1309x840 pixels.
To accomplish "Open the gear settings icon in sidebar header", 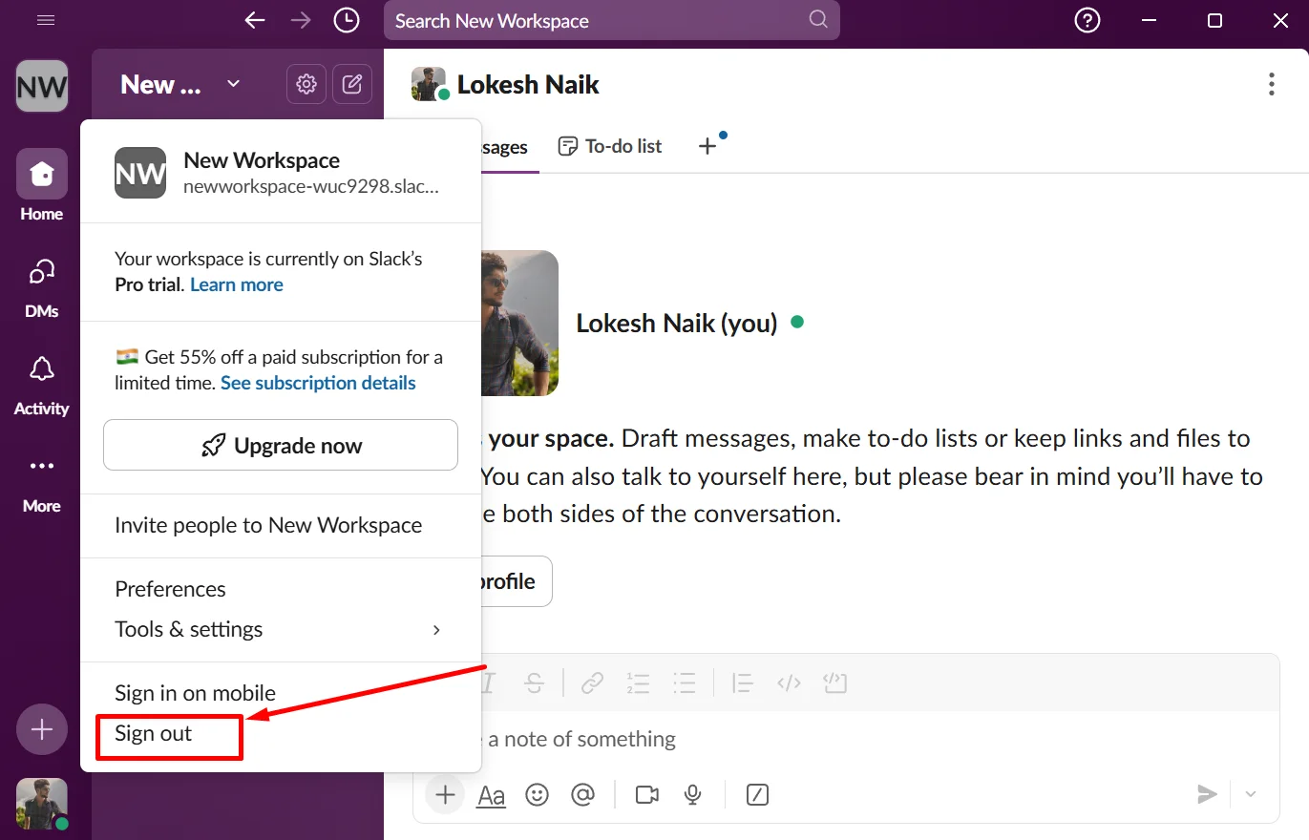I will [x=306, y=85].
